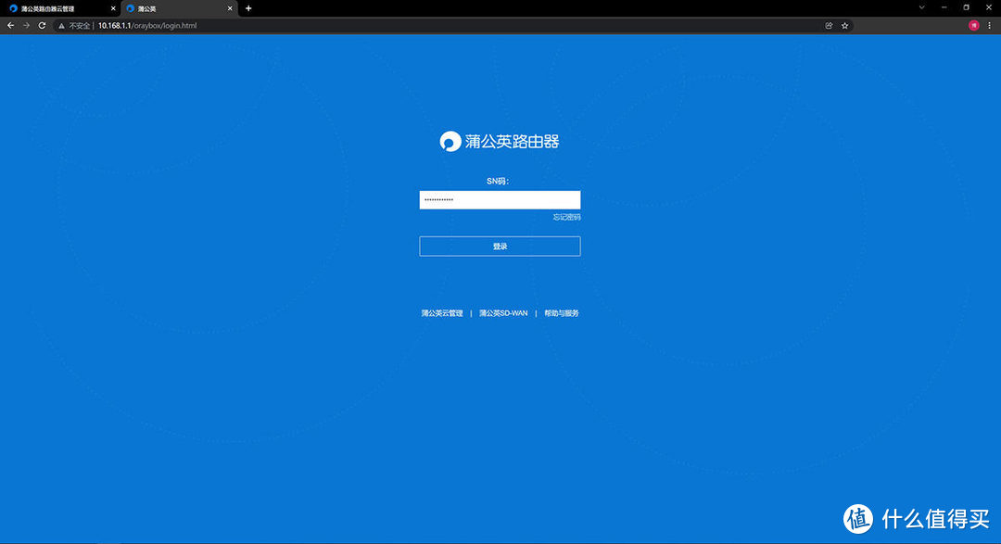Screen dimensions: 1001x544
Task: Click the browser back arrow
Action: (x=10, y=25)
